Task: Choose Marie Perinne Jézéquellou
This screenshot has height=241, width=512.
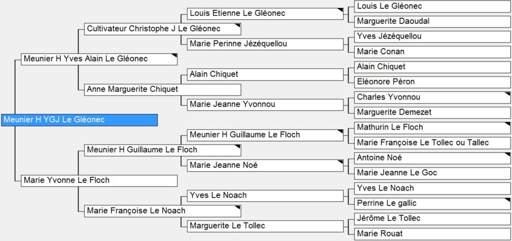Action: (x=265, y=44)
